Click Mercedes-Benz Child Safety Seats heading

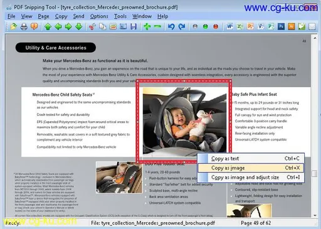63,95
